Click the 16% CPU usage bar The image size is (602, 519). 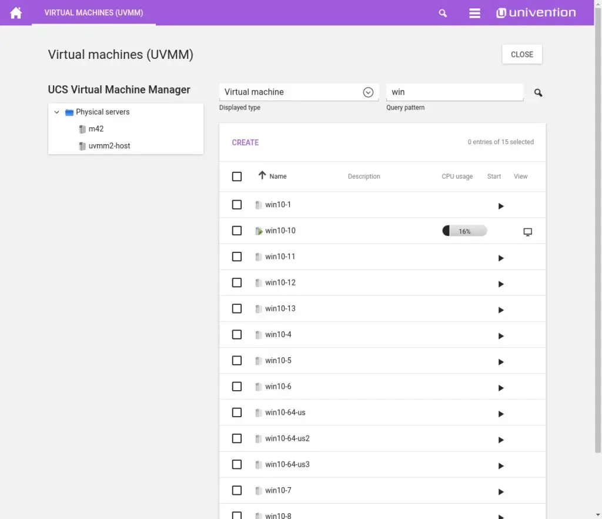click(464, 231)
